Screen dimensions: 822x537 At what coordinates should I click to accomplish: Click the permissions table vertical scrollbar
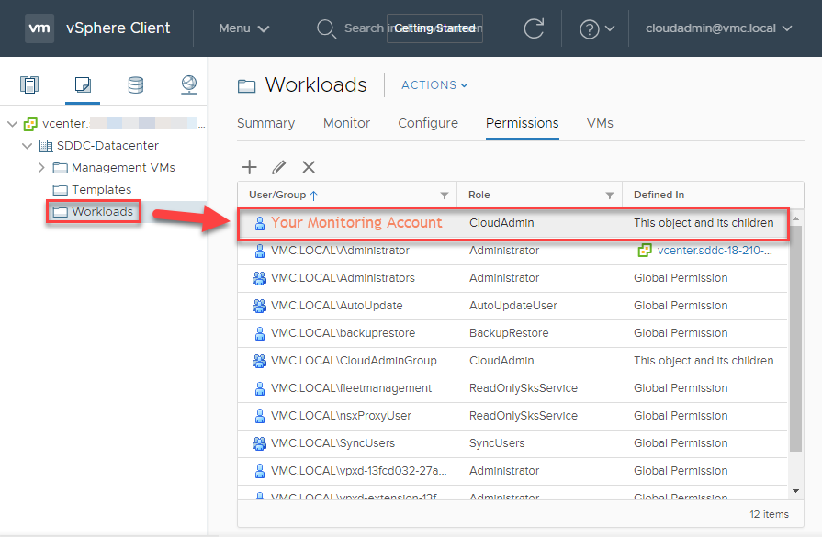[795, 341]
